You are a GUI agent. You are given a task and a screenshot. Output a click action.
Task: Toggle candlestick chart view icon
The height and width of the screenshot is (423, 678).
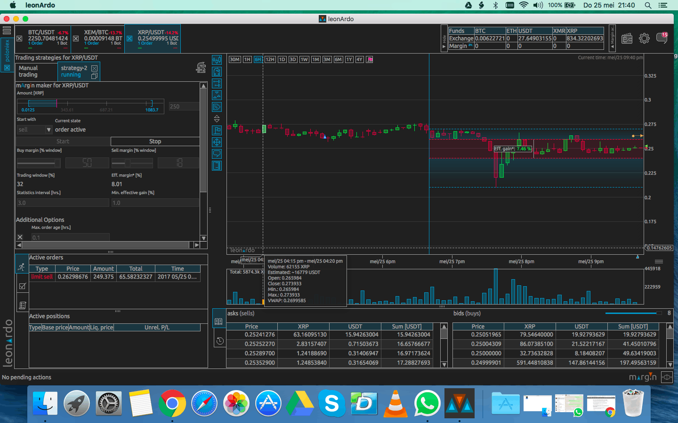coord(217,60)
